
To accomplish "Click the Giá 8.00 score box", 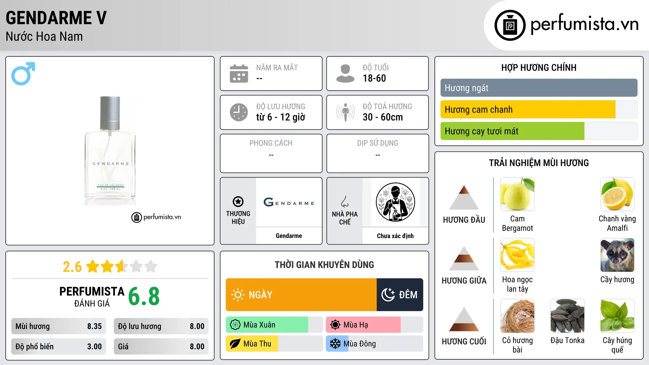I will [x=161, y=347].
